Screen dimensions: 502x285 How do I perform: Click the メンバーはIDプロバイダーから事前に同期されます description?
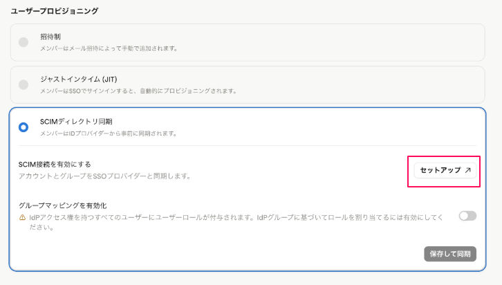pyautogui.click(x=109, y=134)
